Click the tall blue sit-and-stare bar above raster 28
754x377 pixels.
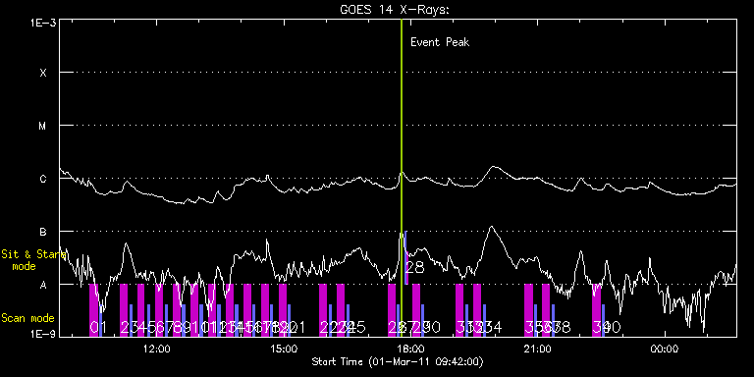click(406, 257)
